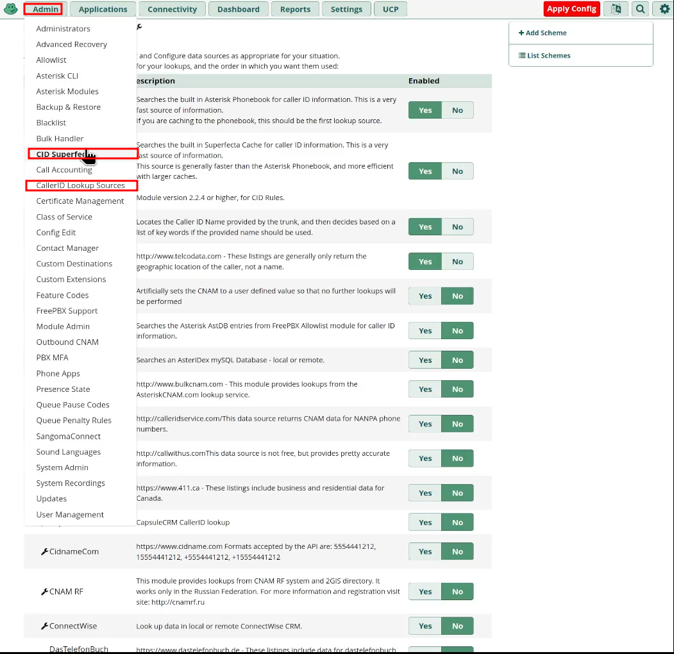This screenshot has height=654, width=674.
Task: Click the Add Scheme button
Action: point(581,33)
